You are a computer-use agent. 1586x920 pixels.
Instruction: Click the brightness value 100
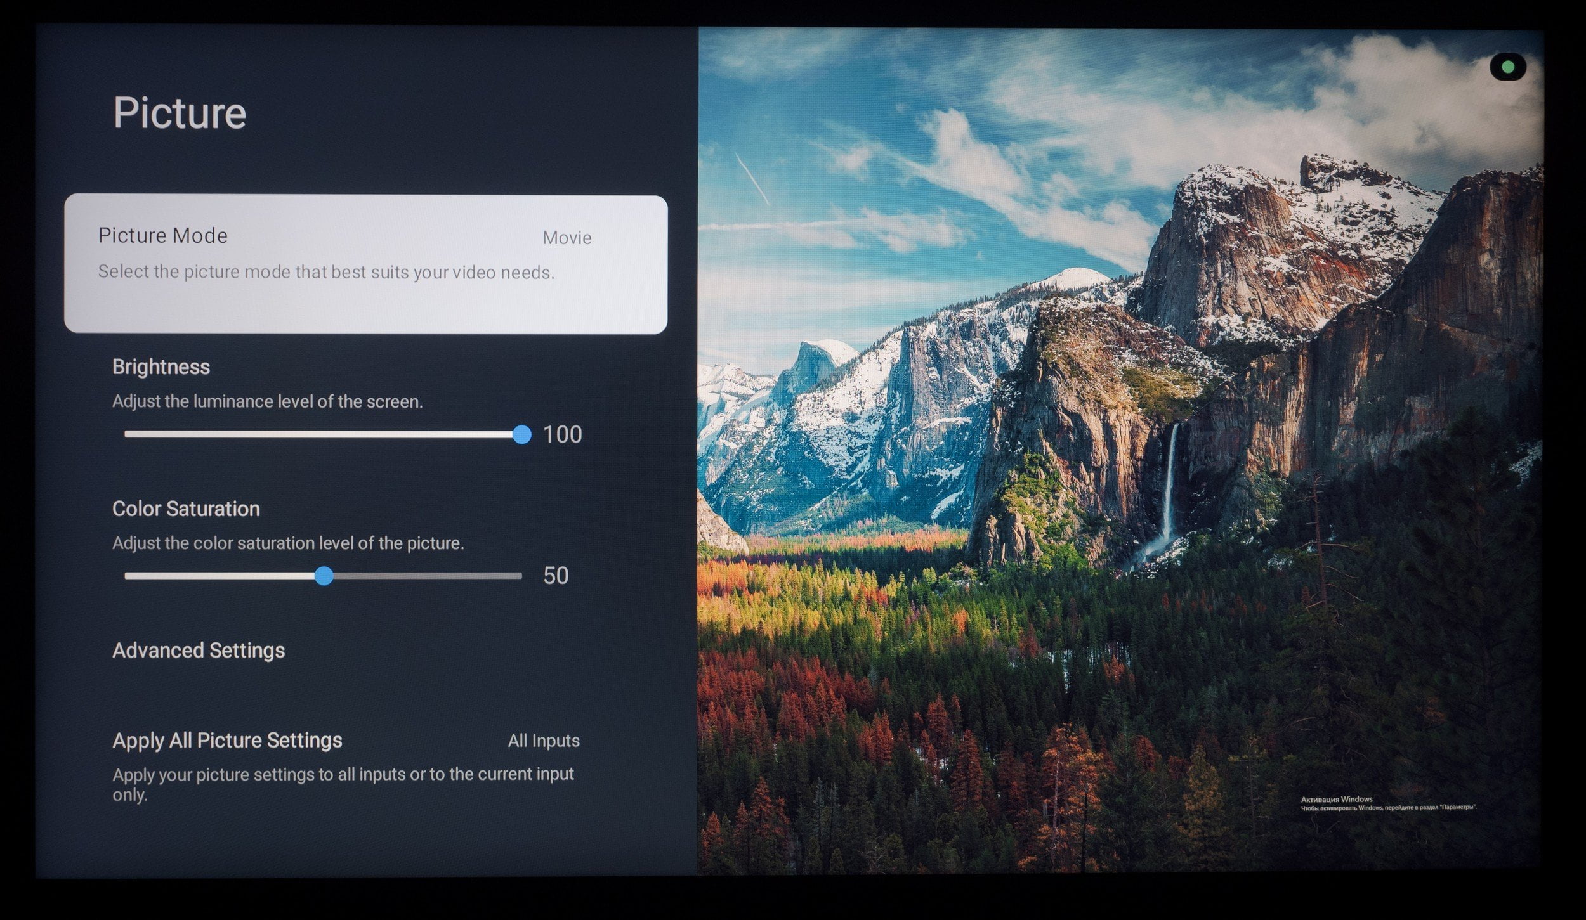click(x=562, y=434)
